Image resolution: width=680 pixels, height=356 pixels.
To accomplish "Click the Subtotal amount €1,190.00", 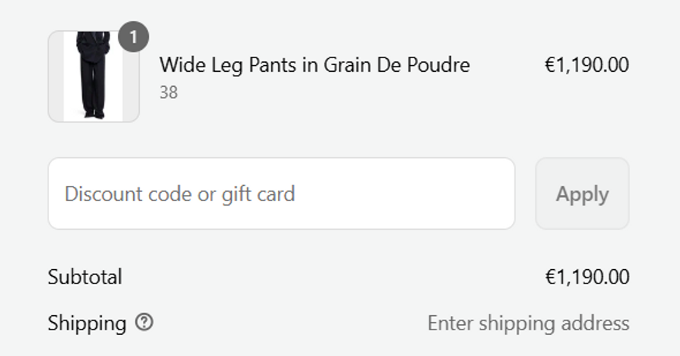I will [x=586, y=277].
